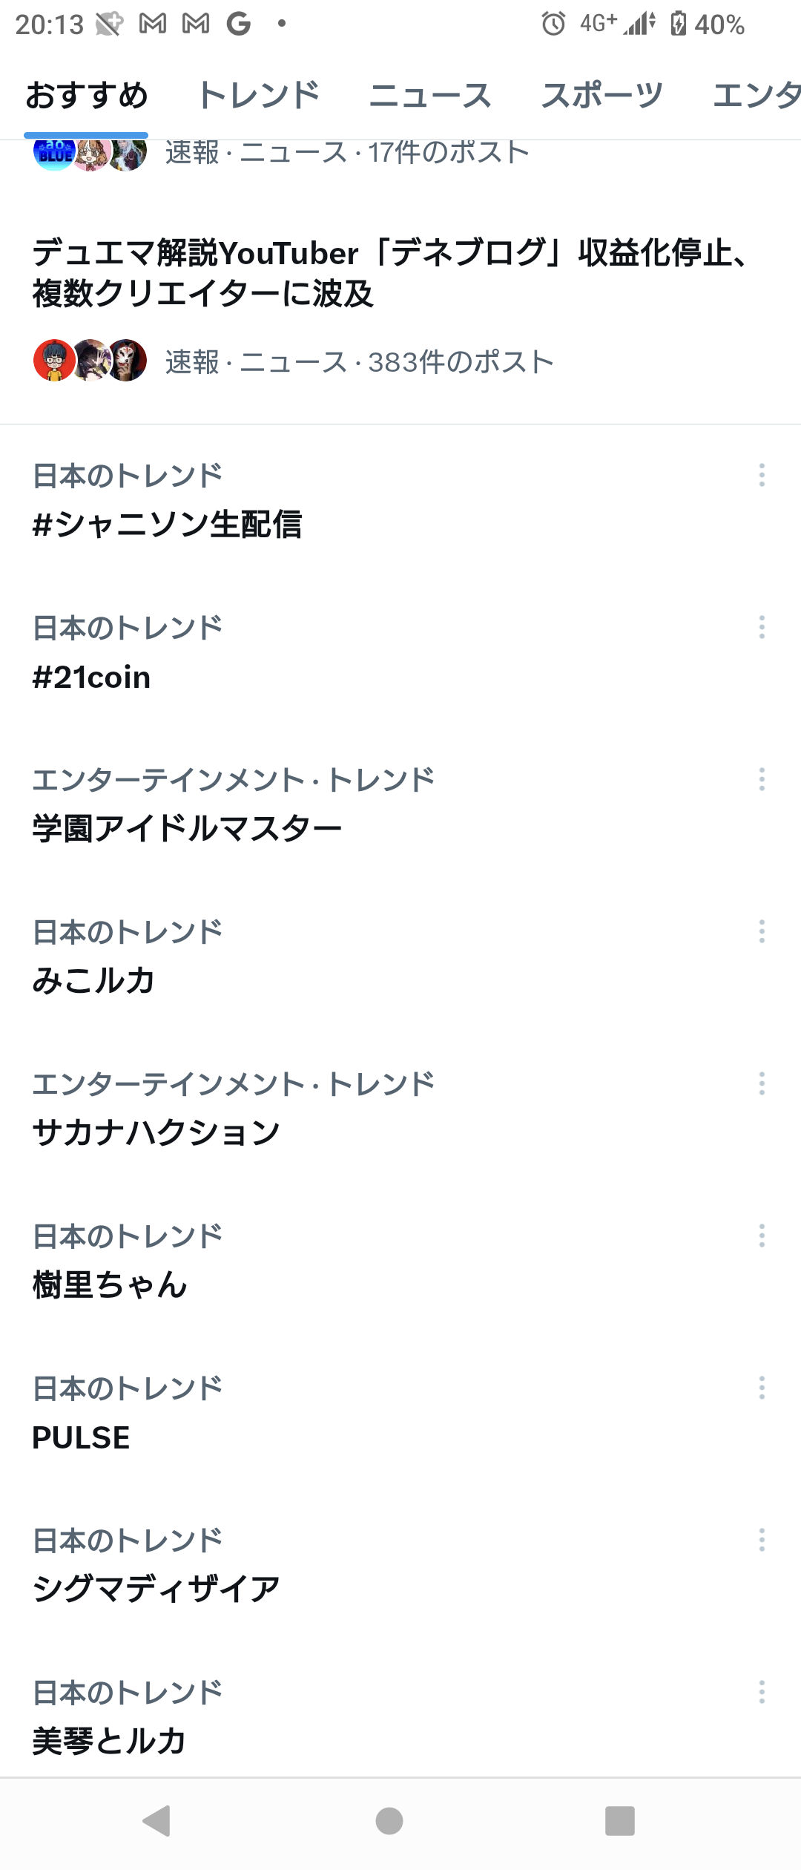The image size is (801, 1870).
Task: Open more options for #シャニソン生配信 trend
Action: pos(762,475)
